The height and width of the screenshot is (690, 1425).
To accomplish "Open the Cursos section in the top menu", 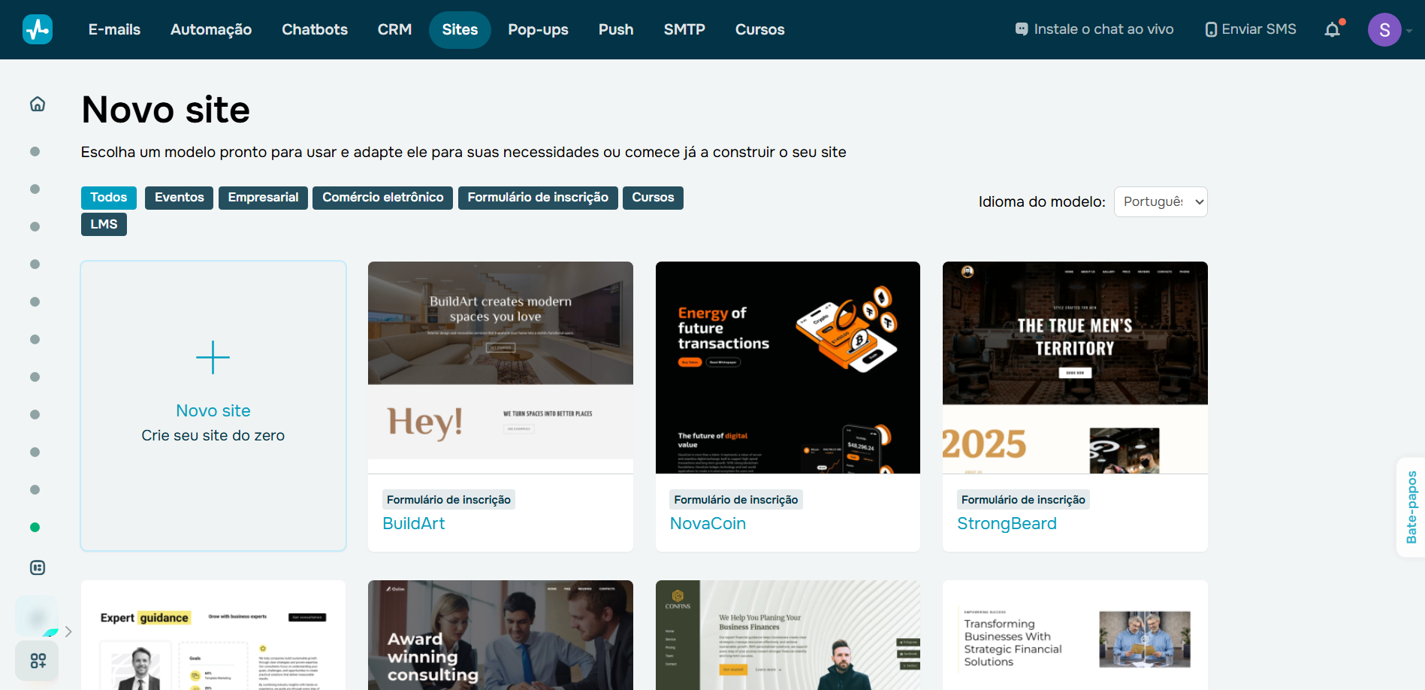I will coord(759,29).
